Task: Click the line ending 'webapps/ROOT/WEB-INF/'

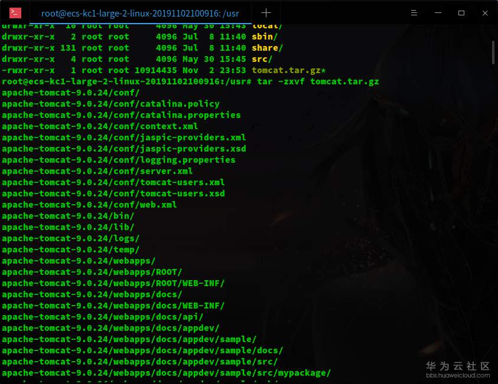Action: coord(113,283)
